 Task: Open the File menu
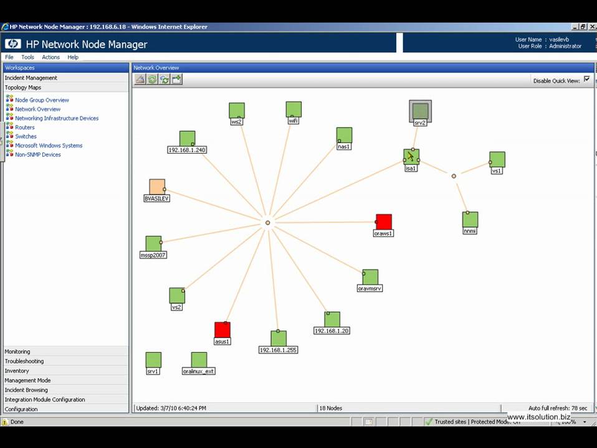[9, 57]
